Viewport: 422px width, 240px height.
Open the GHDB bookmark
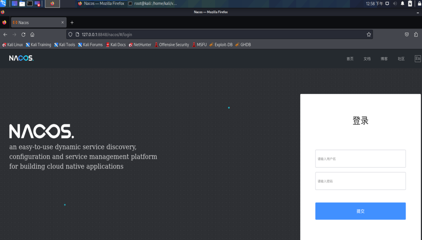pos(243,45)
